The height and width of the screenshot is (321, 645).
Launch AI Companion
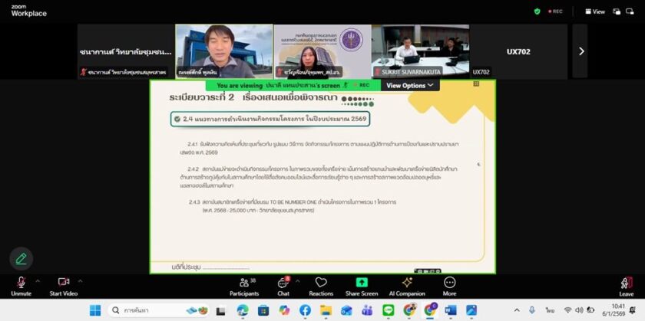406,284
